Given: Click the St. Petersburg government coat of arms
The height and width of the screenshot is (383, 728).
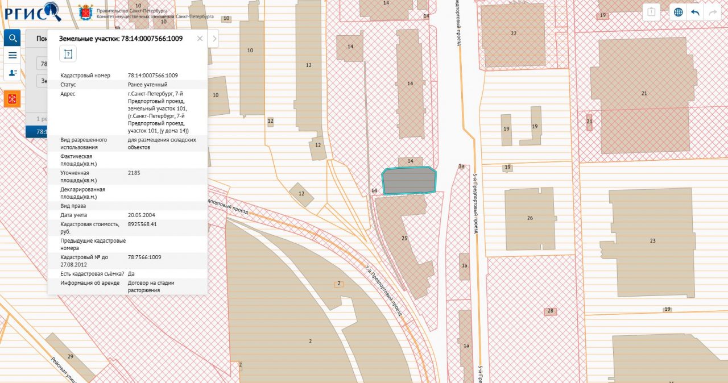Looking at the screenshot, I should pyautogui.click(x=86, y=12).
